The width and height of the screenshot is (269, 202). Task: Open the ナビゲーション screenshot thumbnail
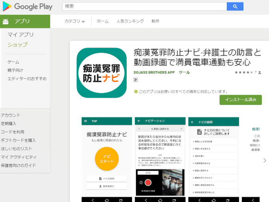click(160, 160)
